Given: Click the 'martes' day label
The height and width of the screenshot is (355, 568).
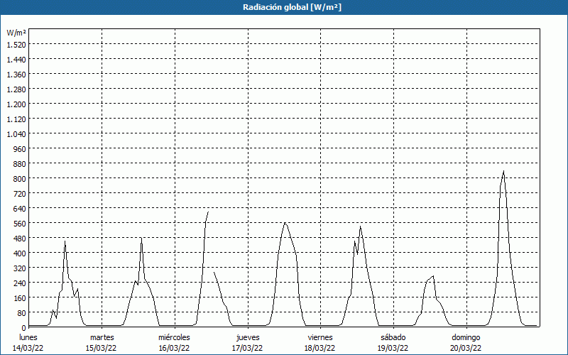Looking at the screenshot, I should pyautogui.click(x=102, y=337).
